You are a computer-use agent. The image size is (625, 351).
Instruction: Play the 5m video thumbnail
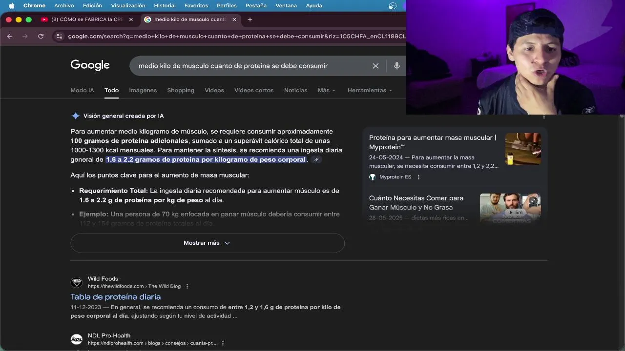[510, 208]
